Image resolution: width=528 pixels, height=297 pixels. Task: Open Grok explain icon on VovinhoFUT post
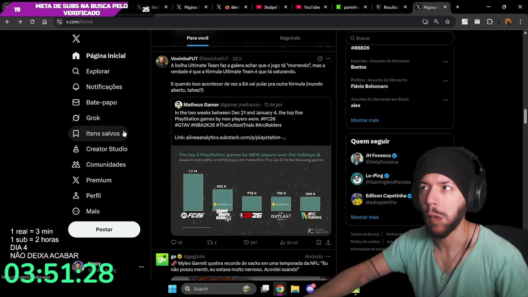pos(320,59)
